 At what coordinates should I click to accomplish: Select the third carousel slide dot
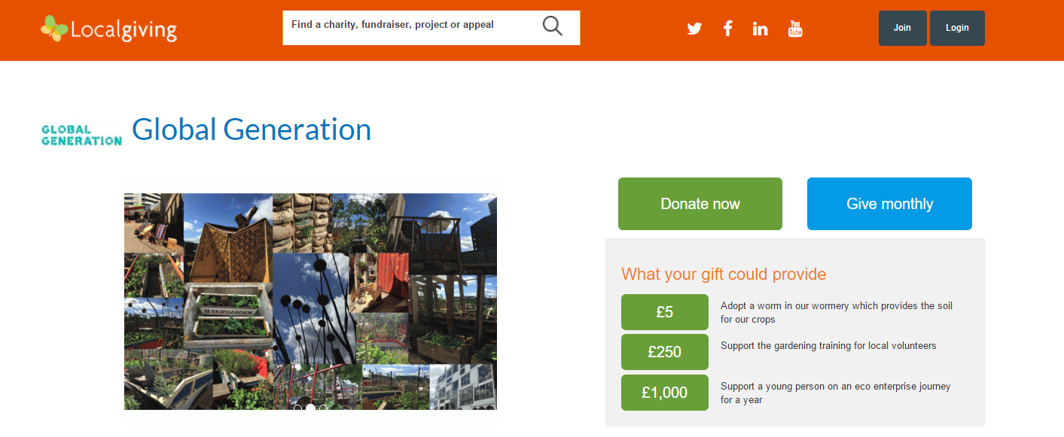pyautogui.click(x=323, y=408)
